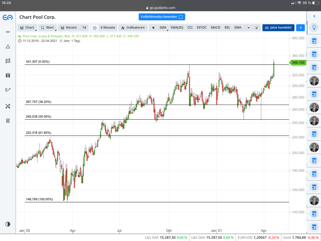Click the wrench and screwdriver settings icon
The height and width of the screenshot is (241, 321).
click(x=8, y=106)
